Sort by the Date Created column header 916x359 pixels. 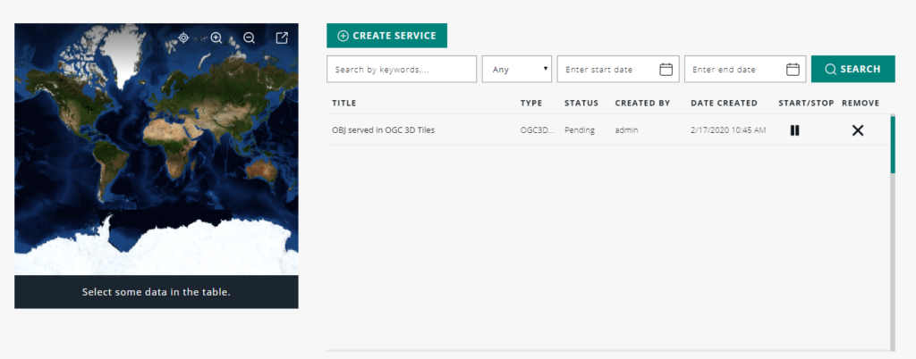tap(724, 103)
